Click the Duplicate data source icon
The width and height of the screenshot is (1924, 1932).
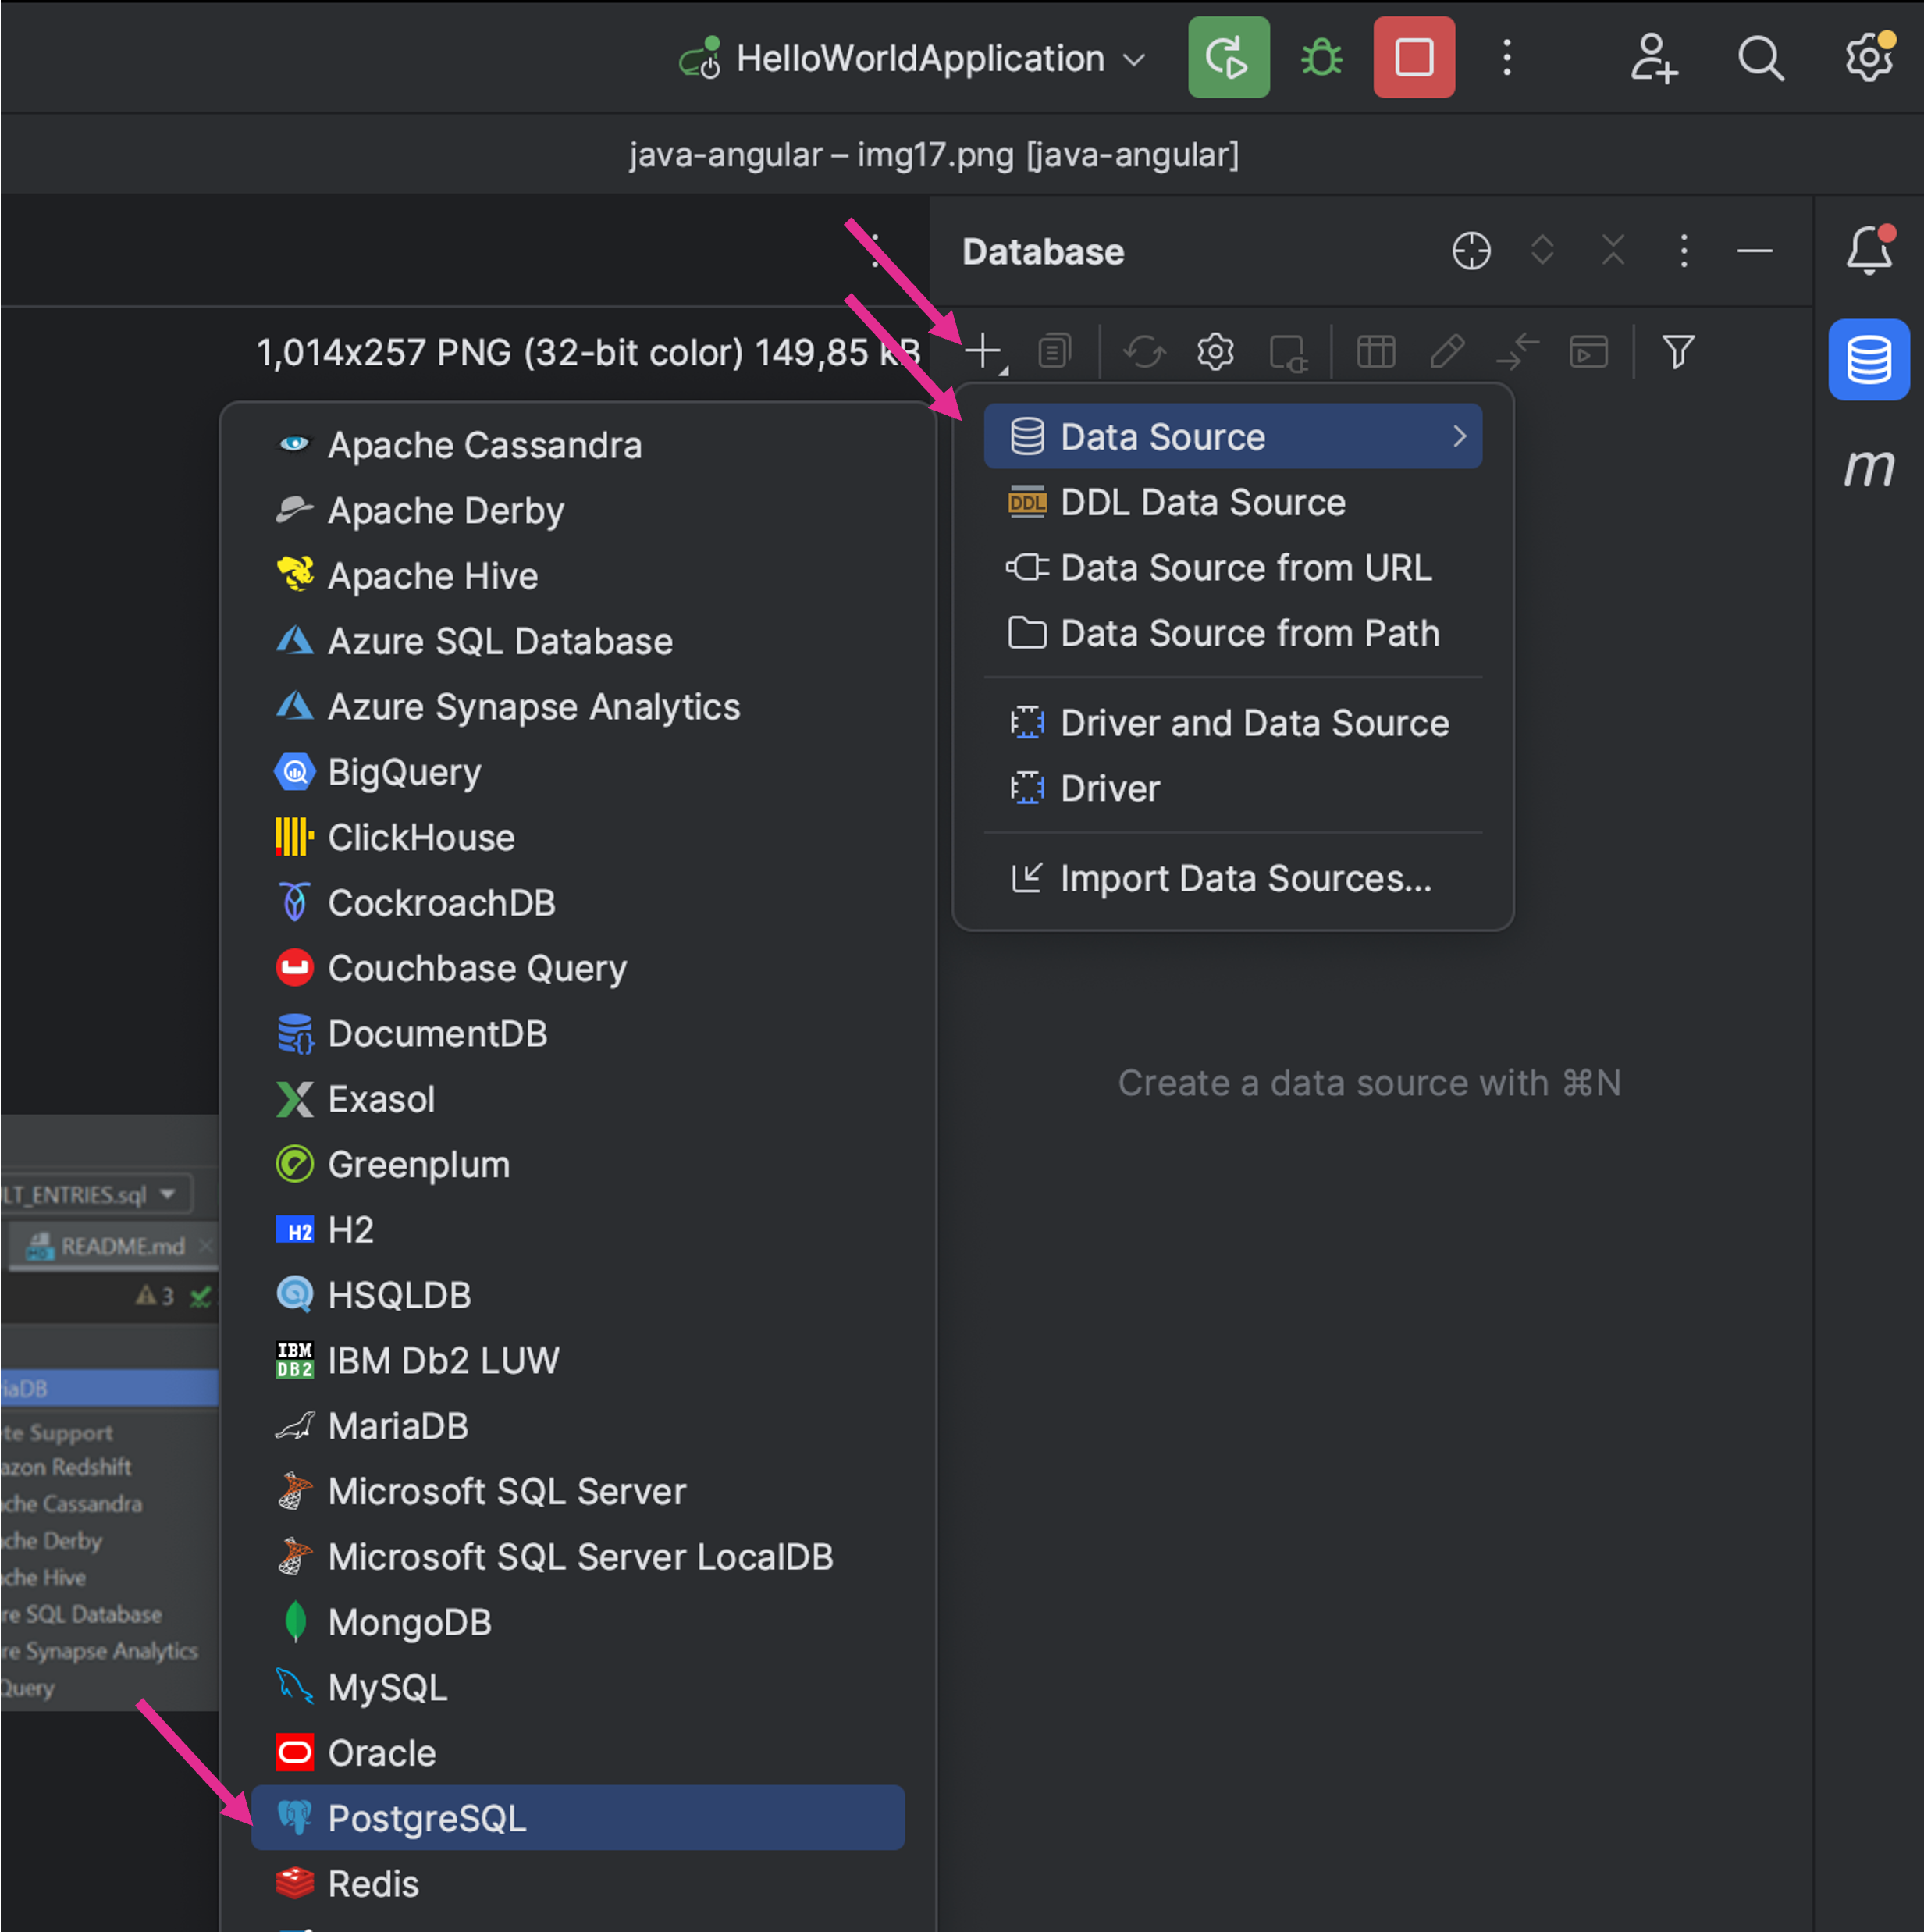coord(1055,351)
